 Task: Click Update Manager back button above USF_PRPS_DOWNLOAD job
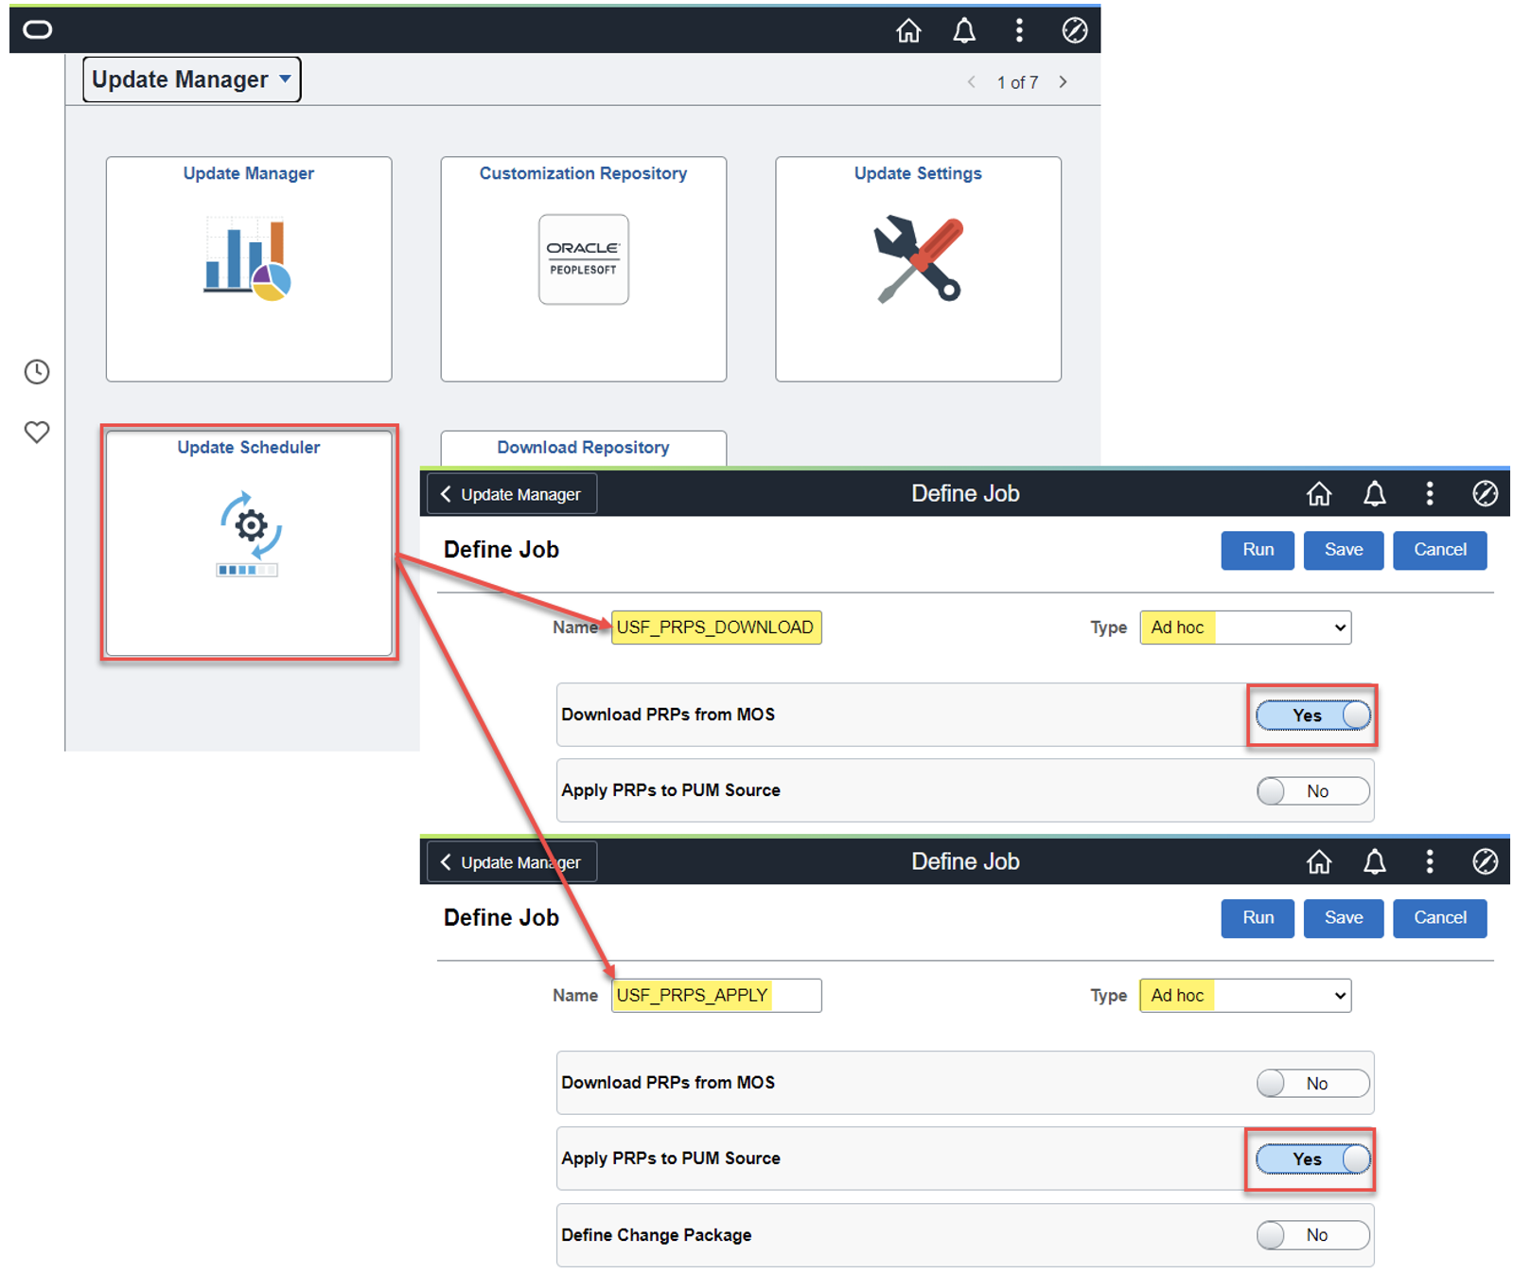[x=512, y=494]
